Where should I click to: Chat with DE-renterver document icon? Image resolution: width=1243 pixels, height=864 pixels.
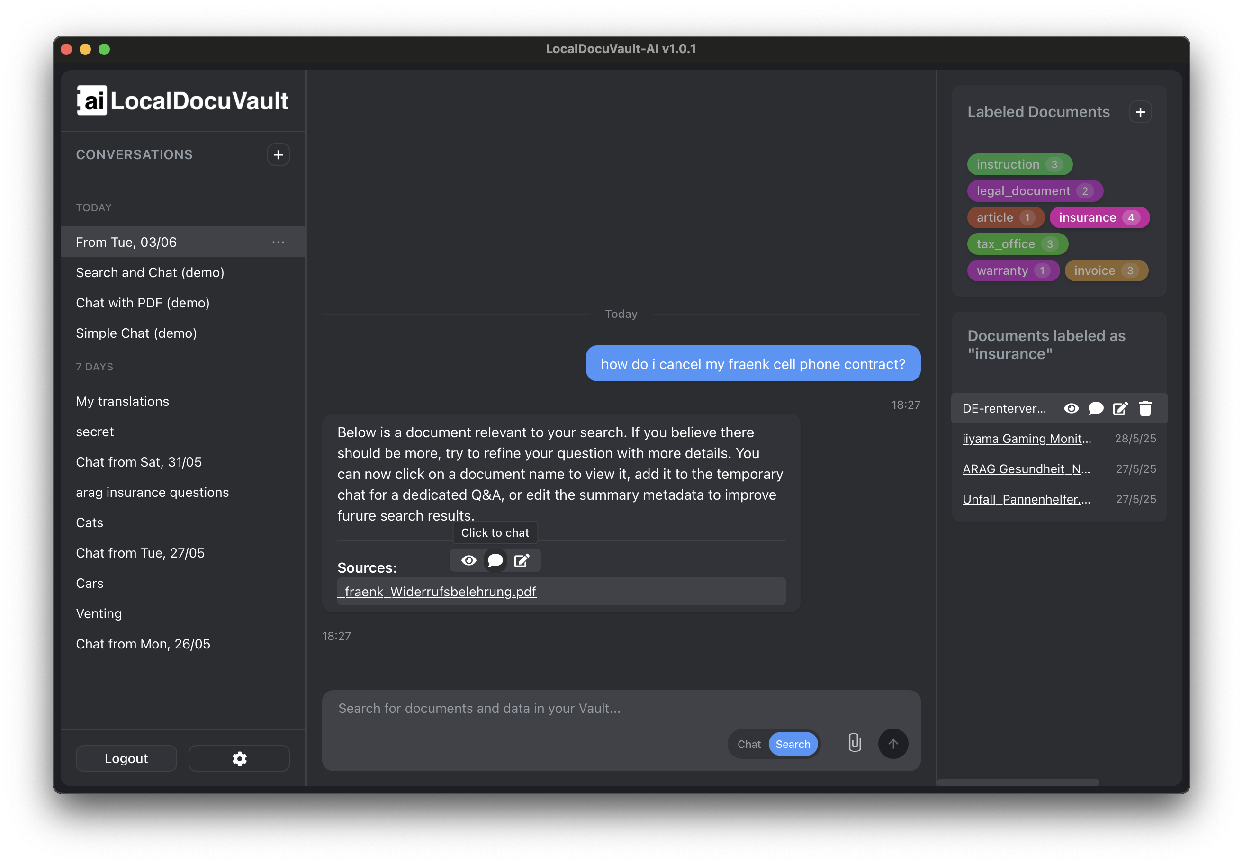click(x=1096, y=408)
